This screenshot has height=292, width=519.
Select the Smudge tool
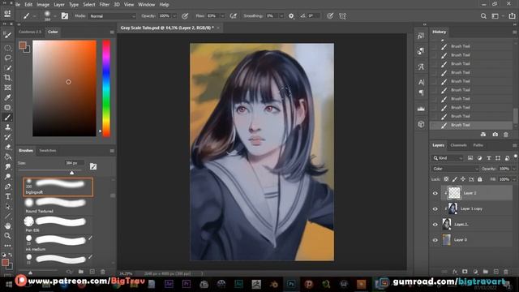7,167
